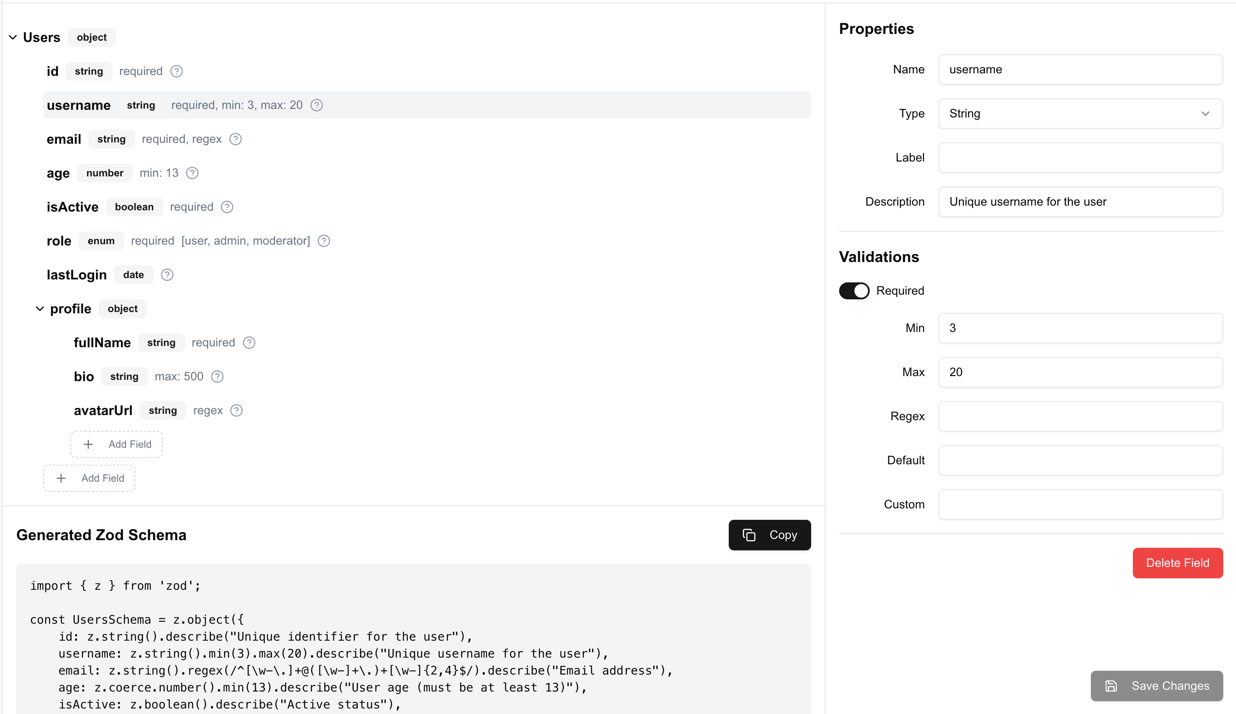Image resolution: width=1236 pixels, height=714 pixels.
Task: Click the help icon next to id field
Action: click(x=177, y=71)
